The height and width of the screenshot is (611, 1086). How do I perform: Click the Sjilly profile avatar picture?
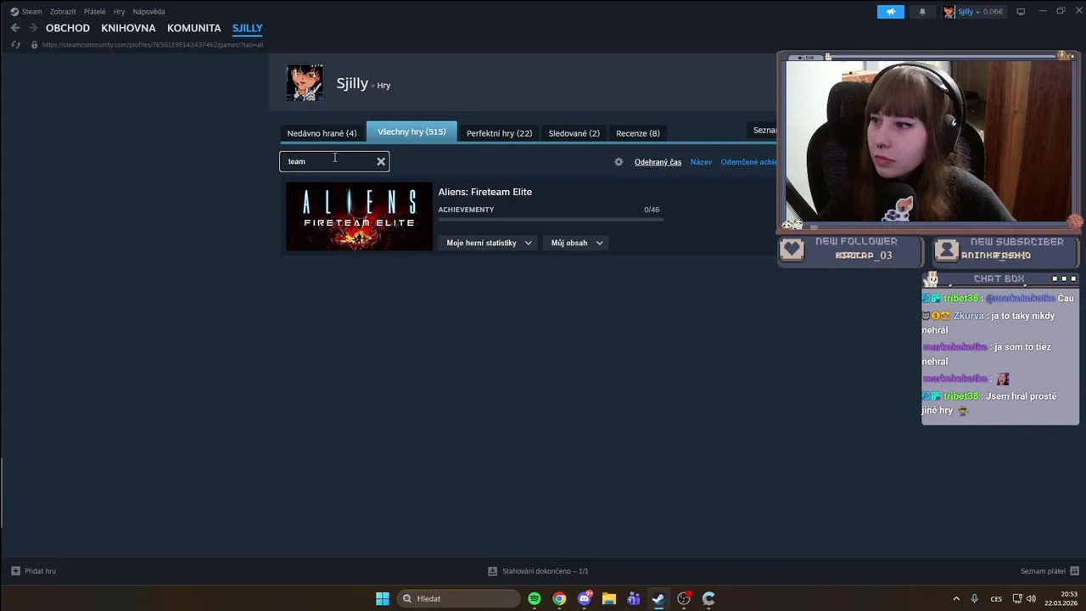tap(305, 83)
